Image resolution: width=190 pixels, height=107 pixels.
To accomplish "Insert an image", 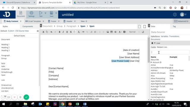I will (x=107, y=32).
